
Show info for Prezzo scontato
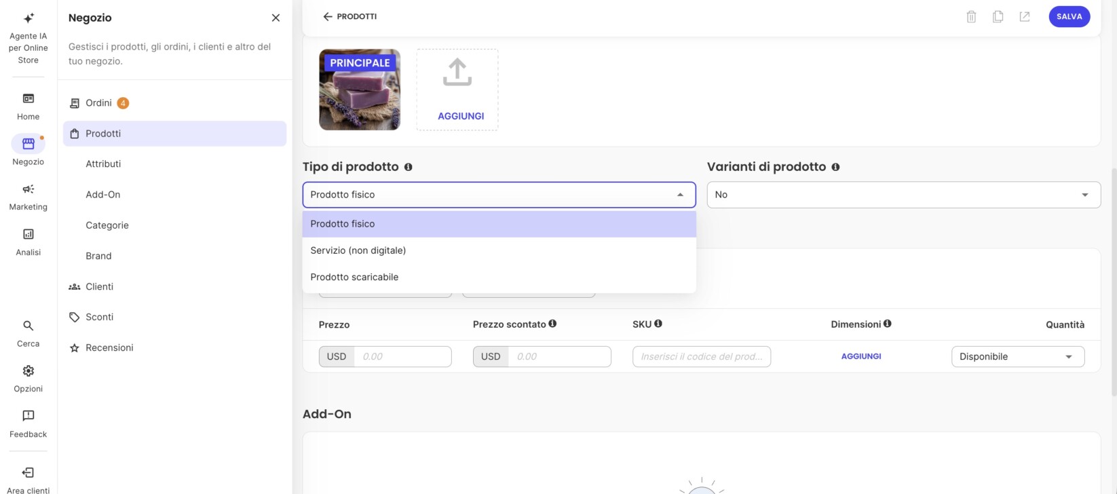(x=552, y=324)
